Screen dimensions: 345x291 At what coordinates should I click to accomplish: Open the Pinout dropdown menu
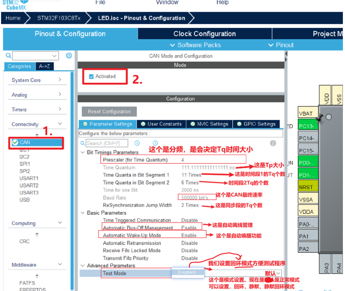(x=281, y=45)
